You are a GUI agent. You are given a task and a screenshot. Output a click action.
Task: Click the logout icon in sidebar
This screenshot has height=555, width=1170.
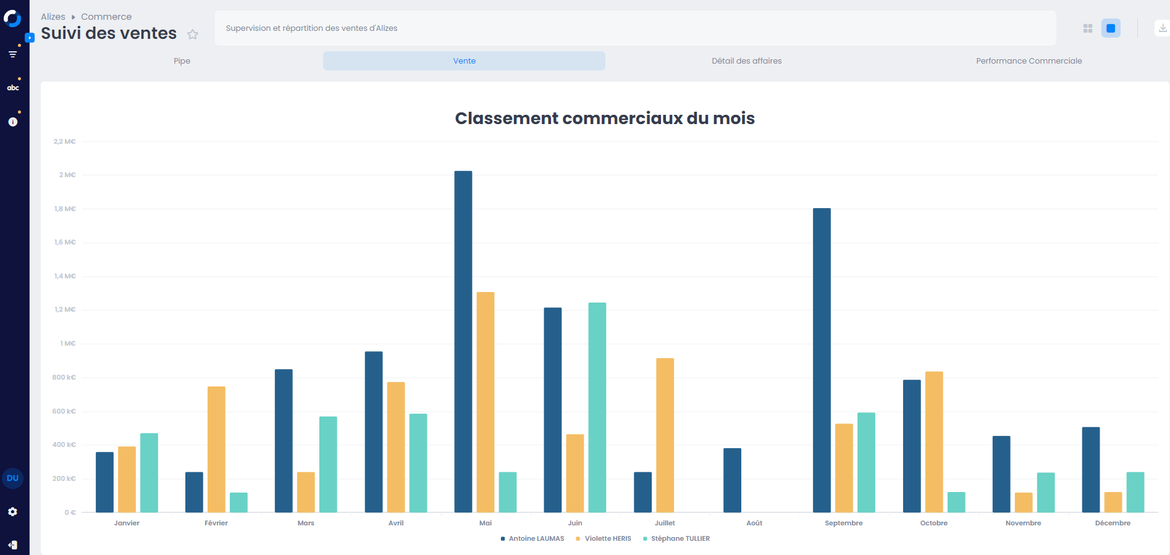point(12,545)
